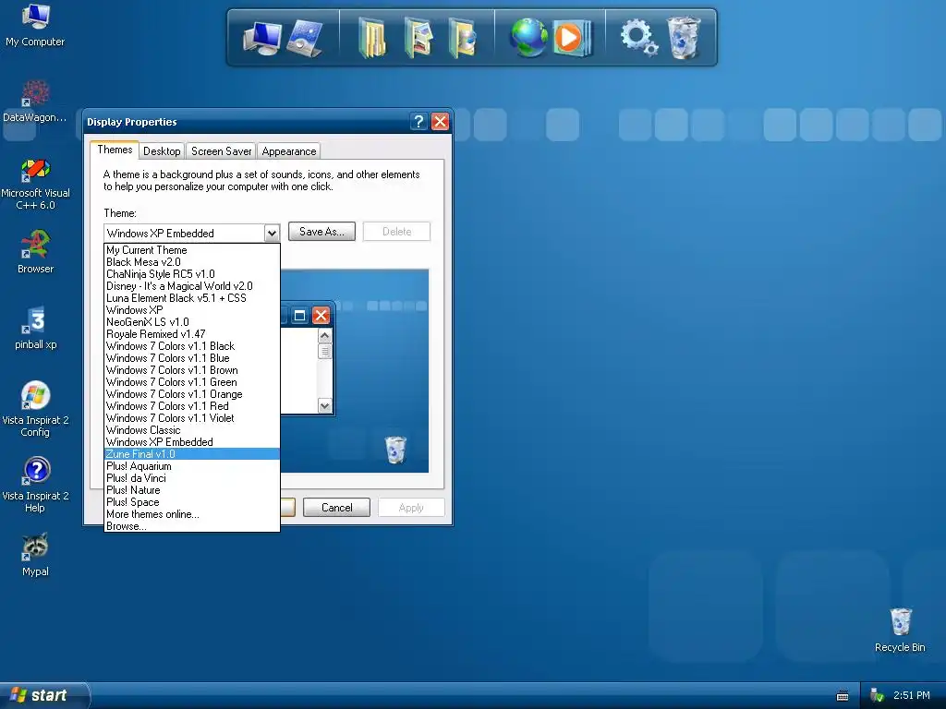Select highlighted Zune Final v1.0 theme
The width and height of the screenshot is (946, 709).
(x=192, y=454)
